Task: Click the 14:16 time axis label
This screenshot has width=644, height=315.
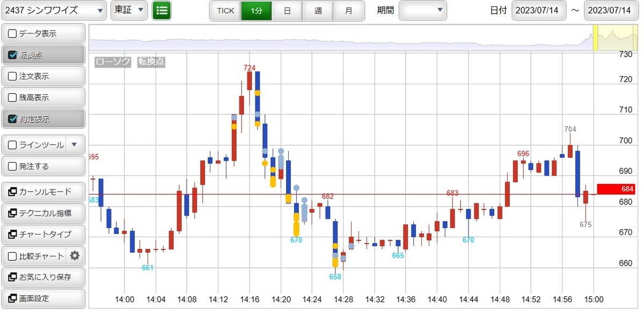Action: click(250, 299)
